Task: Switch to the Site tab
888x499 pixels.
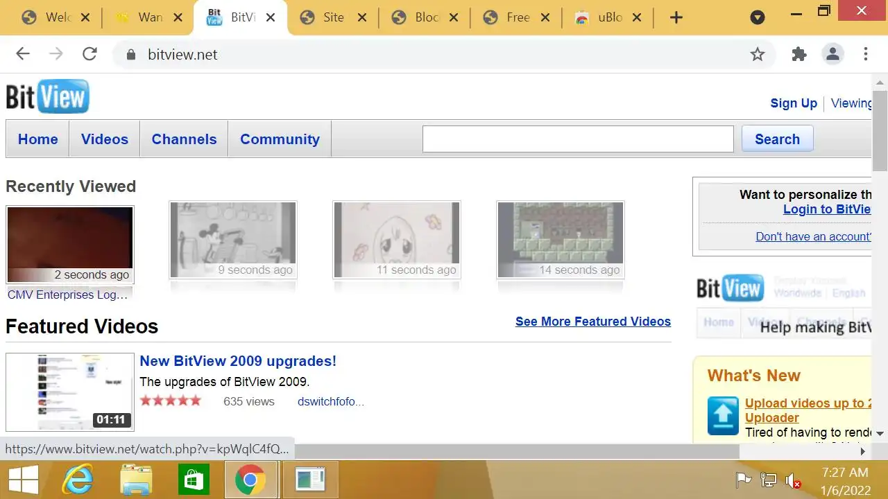Action: click(333, 17)
